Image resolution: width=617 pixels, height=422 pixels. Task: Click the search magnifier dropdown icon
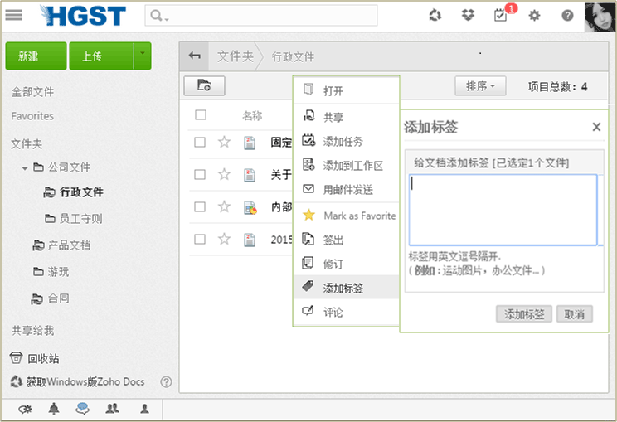click(159, 16)
